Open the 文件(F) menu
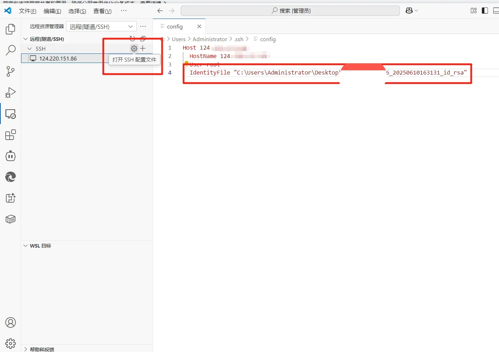Screen dimensions: 499x352 pyautogui.click(x=27, y=11)
